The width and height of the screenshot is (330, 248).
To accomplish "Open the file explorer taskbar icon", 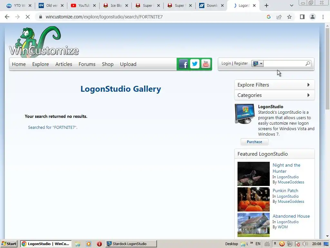I will pyautogui.click(x=78, y=244).
